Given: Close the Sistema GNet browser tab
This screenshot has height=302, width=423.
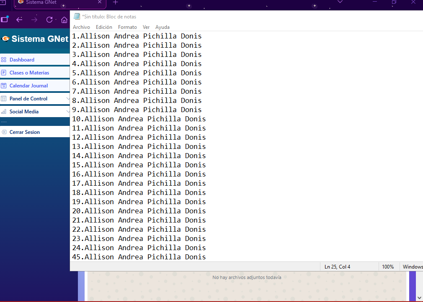Looking at the screenshot, I should (x=100, y=3).
